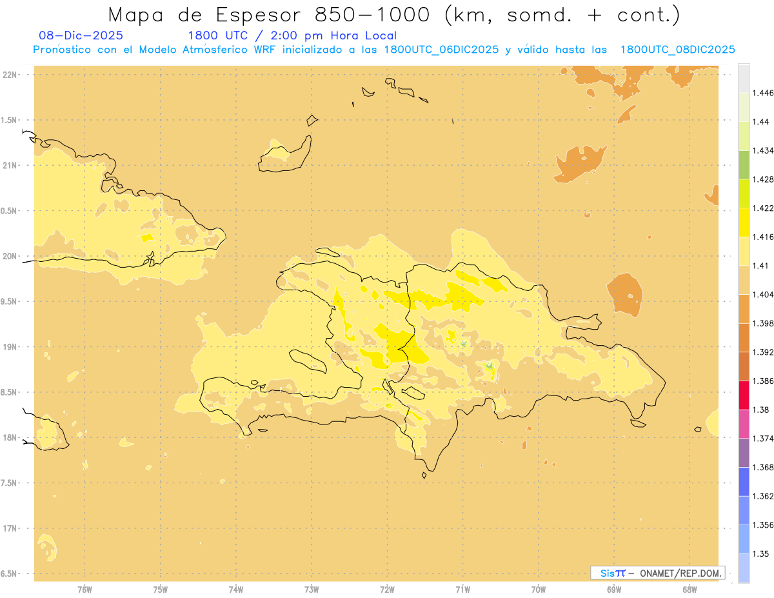Click the palest blue swatch below 1.35

click(x=744, y=568)
